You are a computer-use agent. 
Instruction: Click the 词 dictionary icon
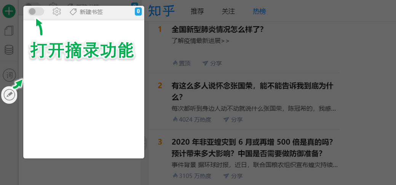9,75
